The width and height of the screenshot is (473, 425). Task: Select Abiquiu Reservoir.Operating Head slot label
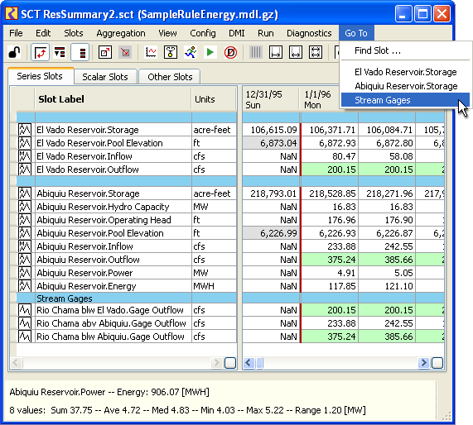104,220
